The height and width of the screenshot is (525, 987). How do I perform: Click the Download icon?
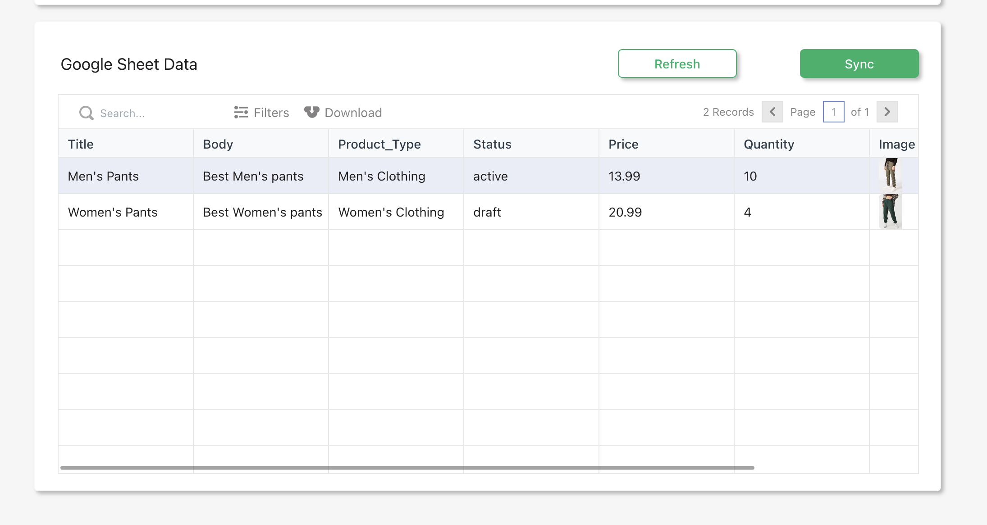(x=311, y=112)
